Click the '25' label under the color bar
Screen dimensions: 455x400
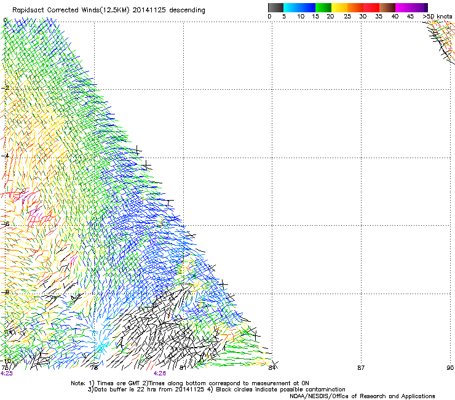pyautogui.click(x=347, y=17)
